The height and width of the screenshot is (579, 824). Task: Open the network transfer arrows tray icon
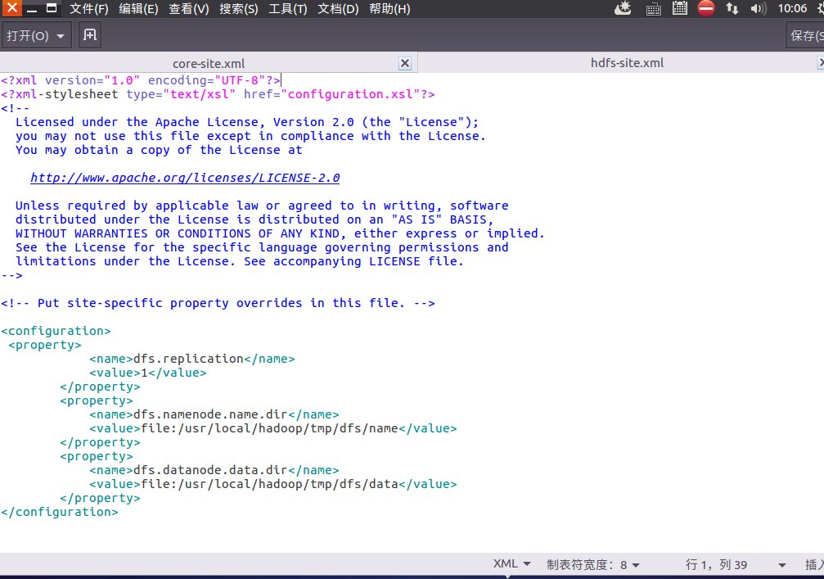pos(732,8)
